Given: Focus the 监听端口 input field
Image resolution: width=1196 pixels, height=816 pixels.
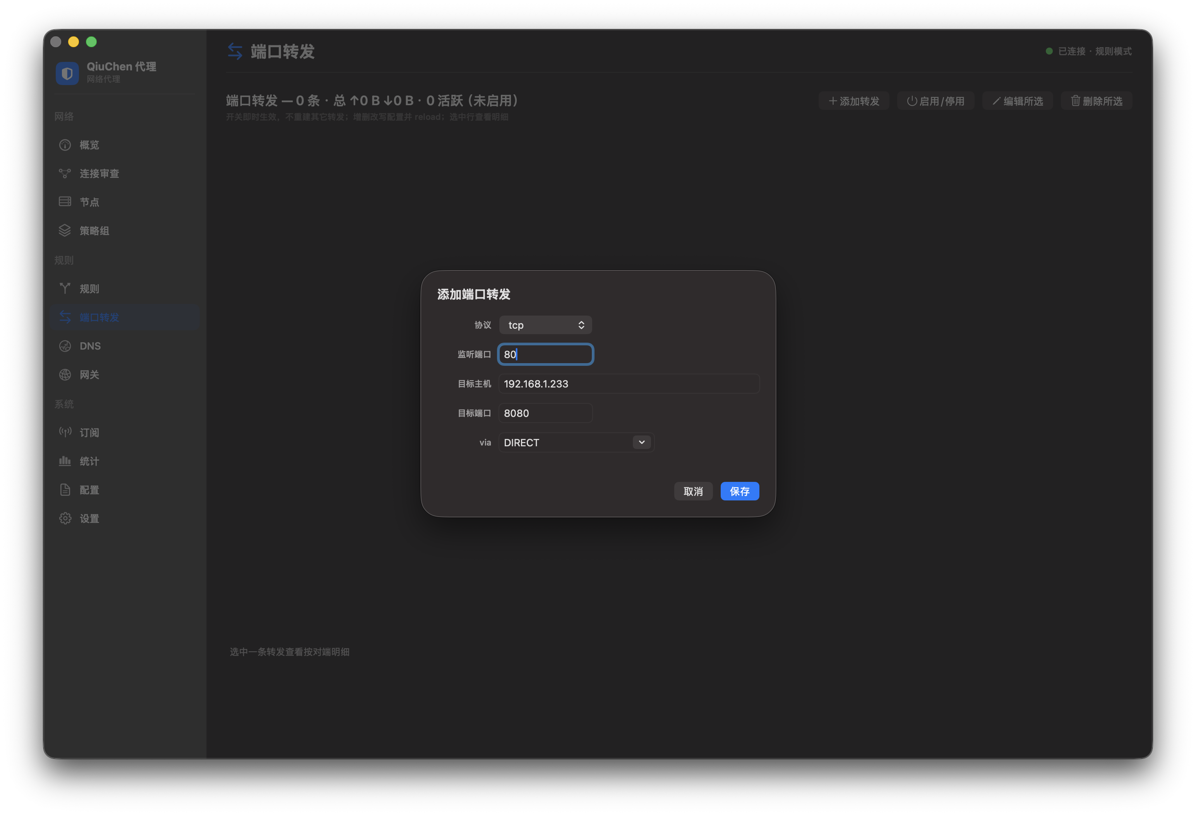Looking at the screenshot, I should pyautogui.click(x=545, y=354).
